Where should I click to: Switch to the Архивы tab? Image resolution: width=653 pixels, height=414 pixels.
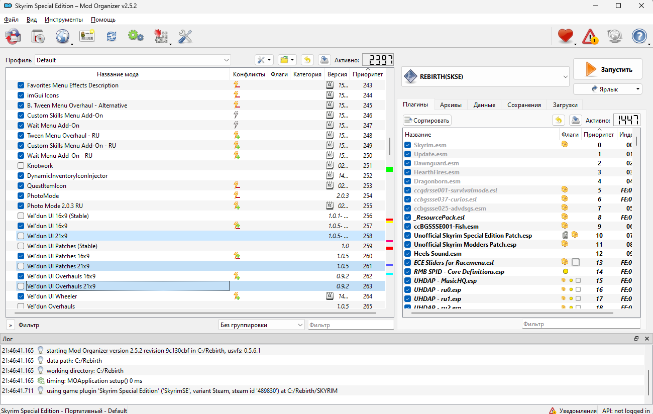pos(451,105)
